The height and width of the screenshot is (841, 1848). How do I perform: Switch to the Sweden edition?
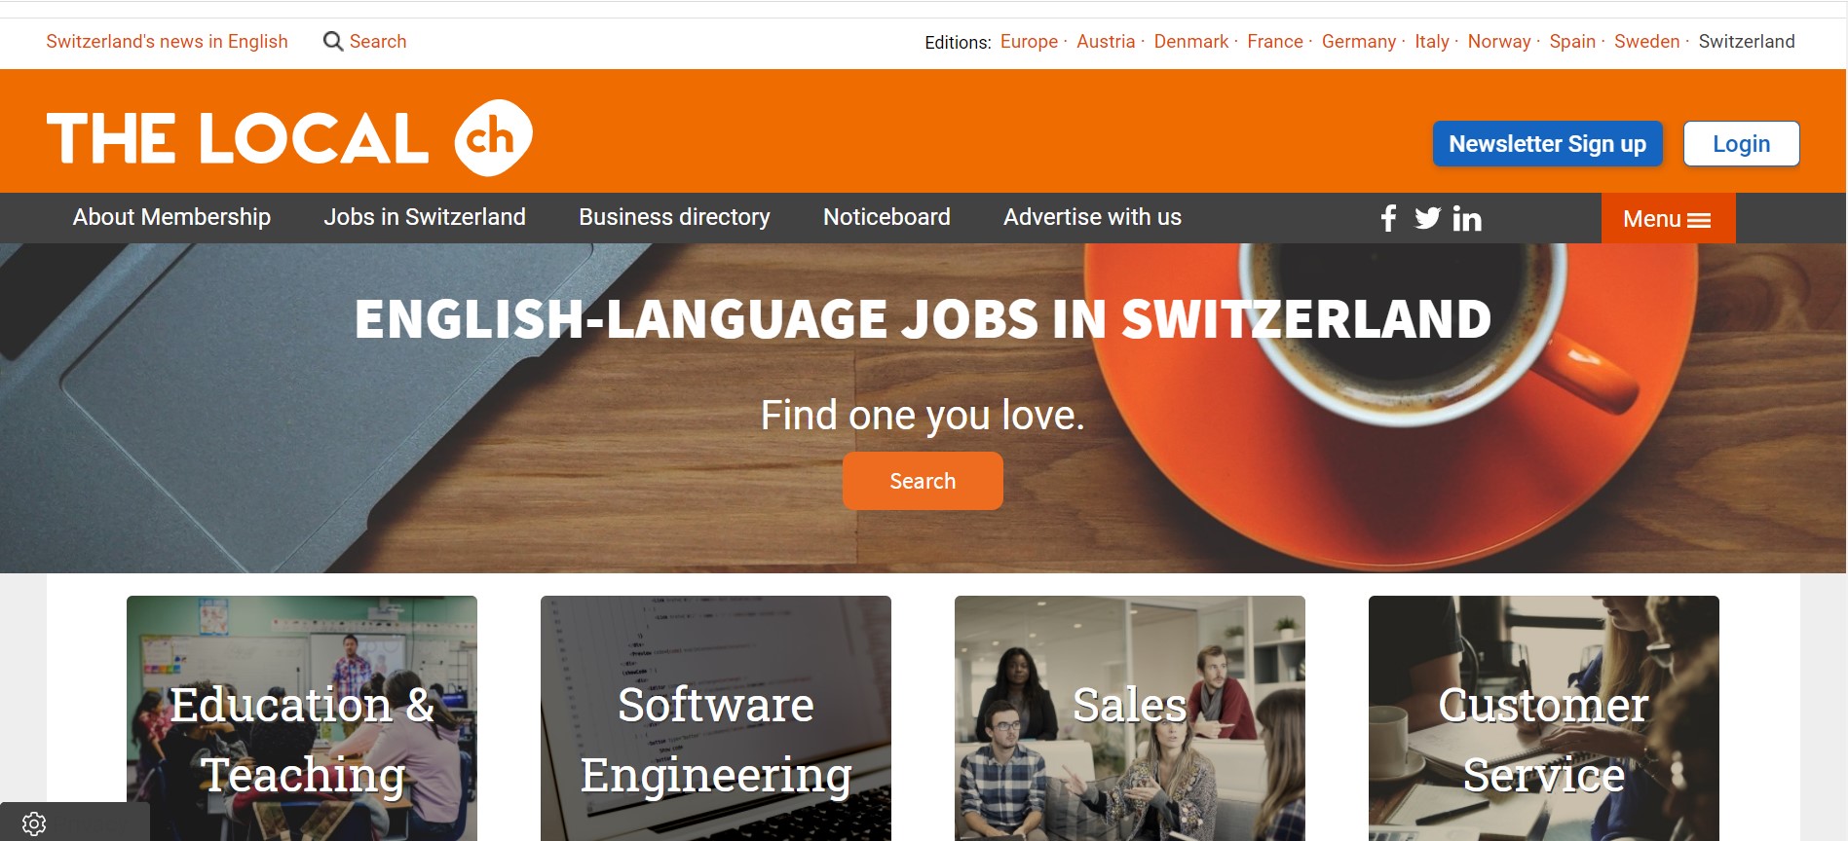click(x=1646, y=41)
